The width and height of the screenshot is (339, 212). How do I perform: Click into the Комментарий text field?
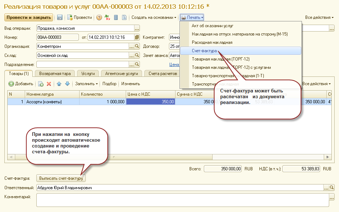[x=183, y=200]
